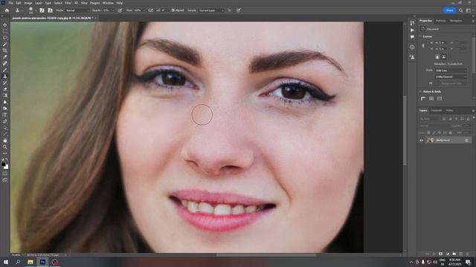The width and height of the screenshot is (476, 267).
Task: Open the File menu
Action: coord(10,3)
